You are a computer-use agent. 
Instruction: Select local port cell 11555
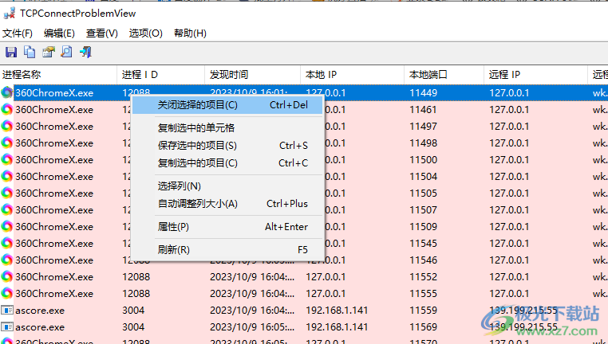[x=424, y=293]
